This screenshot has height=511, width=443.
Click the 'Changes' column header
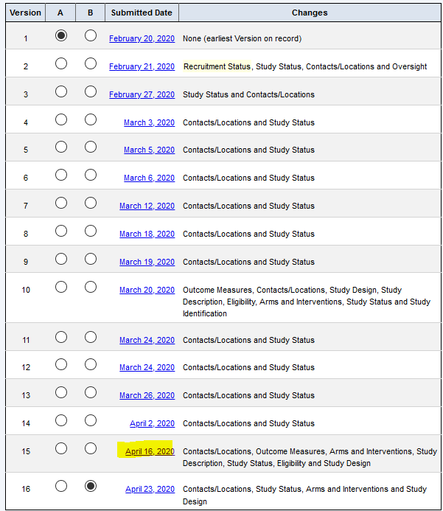310,13
